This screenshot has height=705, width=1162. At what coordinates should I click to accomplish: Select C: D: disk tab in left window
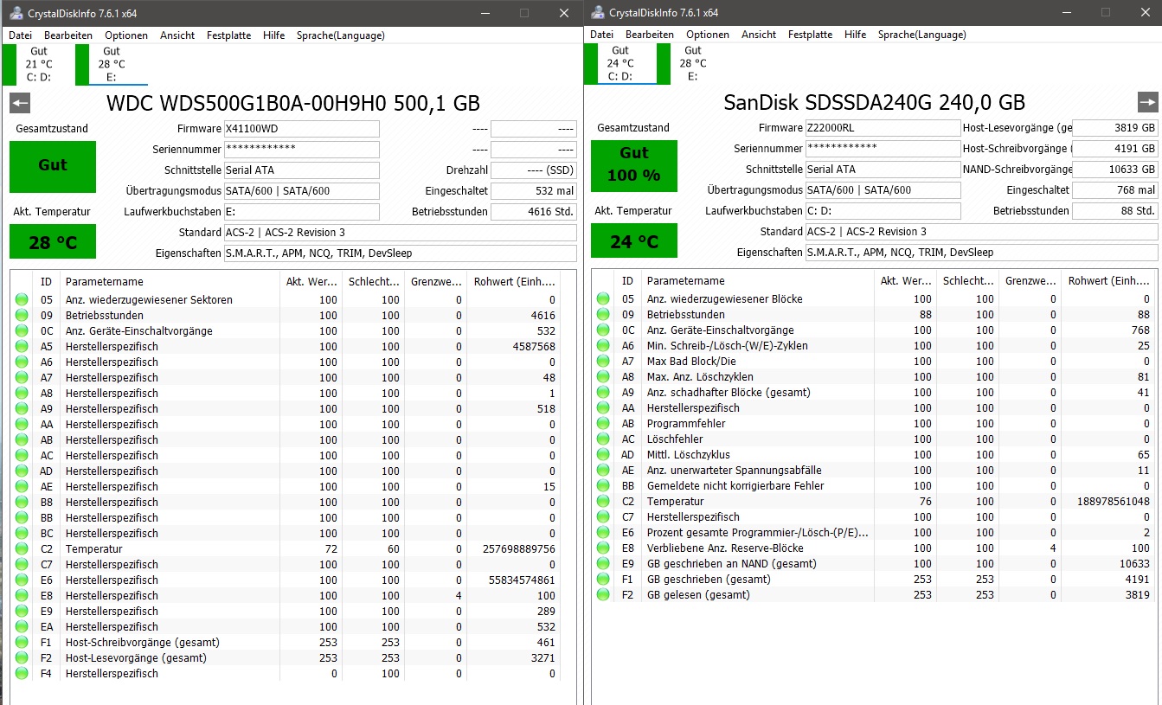pyautogui.click(x=39, y=64)
